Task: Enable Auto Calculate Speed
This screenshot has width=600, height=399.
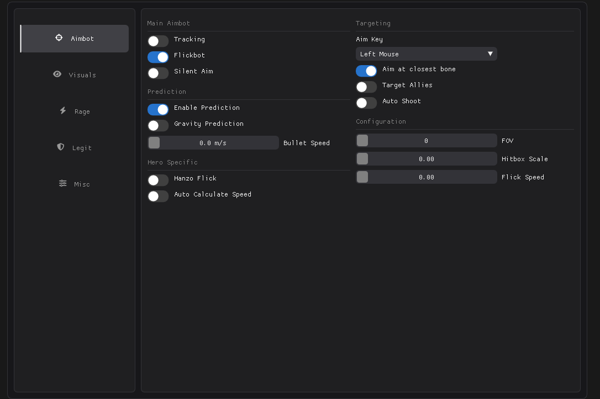Action: (x=158, y=196)
